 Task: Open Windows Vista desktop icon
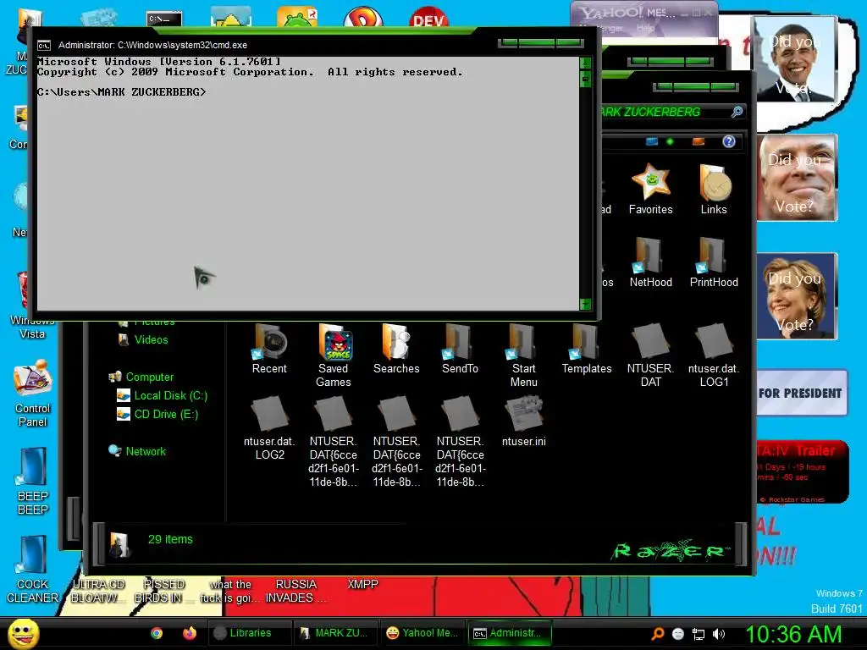point(31,305)
